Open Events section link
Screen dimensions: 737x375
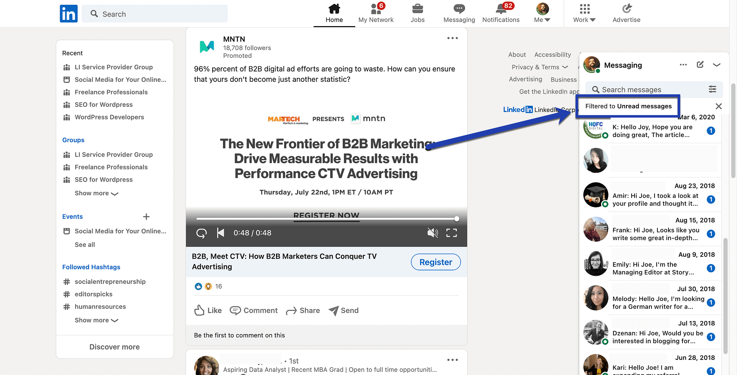[x=73, y=217]
